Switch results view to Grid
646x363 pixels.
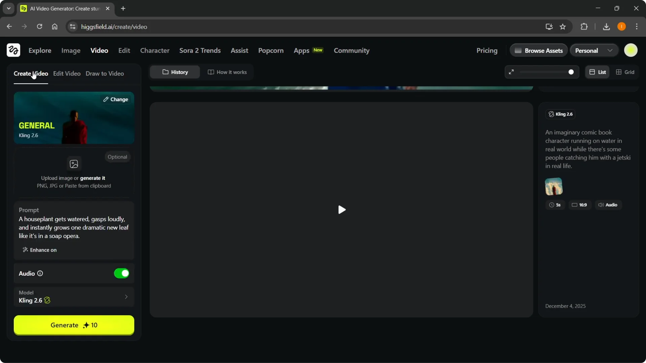[625, 72]
